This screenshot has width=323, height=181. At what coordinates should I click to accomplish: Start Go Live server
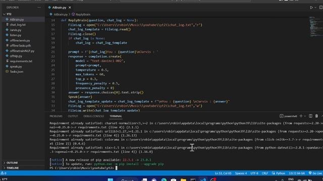(x=315, y=173)
